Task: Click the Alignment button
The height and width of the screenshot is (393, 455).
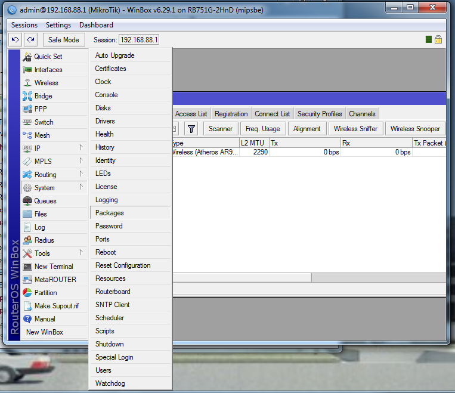Action: [307, 129]
